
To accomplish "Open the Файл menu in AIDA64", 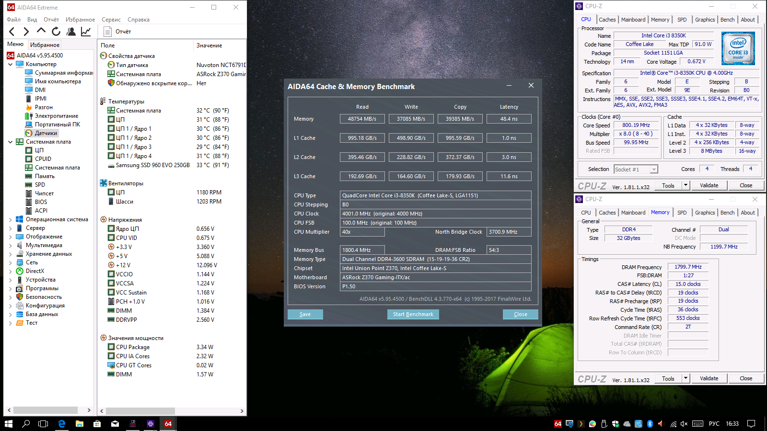I will coord(13,20).
